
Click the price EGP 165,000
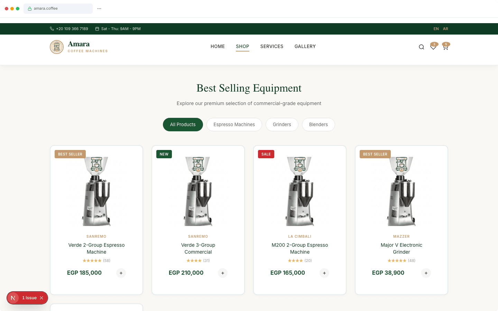[288, 273]
